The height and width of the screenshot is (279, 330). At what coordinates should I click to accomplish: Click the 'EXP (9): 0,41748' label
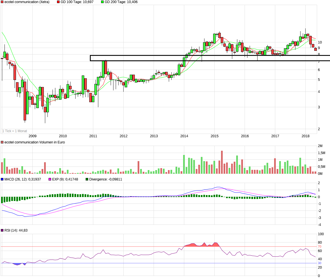pos(65,179)
